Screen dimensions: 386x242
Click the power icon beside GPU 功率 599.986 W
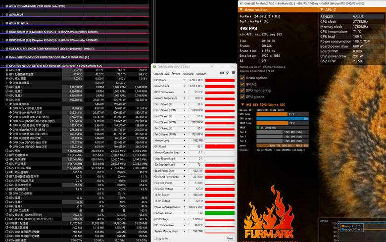(x=7, y=99)
